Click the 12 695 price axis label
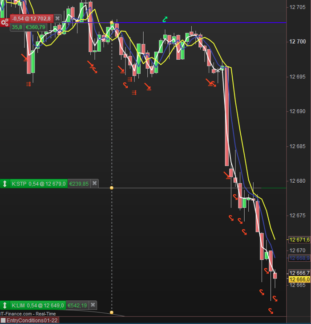311x324 pixels. tap(297, 77)
